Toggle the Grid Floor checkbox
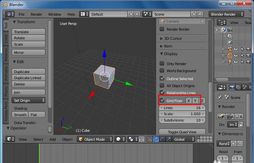The image size is (254, 163). coord(162,101)
